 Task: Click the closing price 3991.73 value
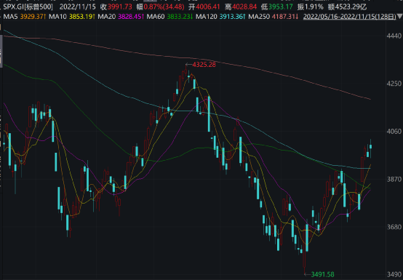tap(120, 7)
